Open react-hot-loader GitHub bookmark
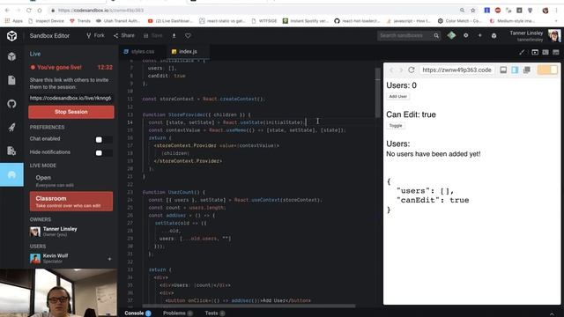Image resolution: width=564 pixels, height=317 pixels. pos(357,21)
